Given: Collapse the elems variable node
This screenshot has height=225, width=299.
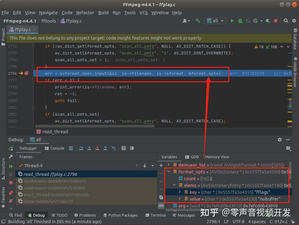Looking at the screenshot, I should click(174, 185).
